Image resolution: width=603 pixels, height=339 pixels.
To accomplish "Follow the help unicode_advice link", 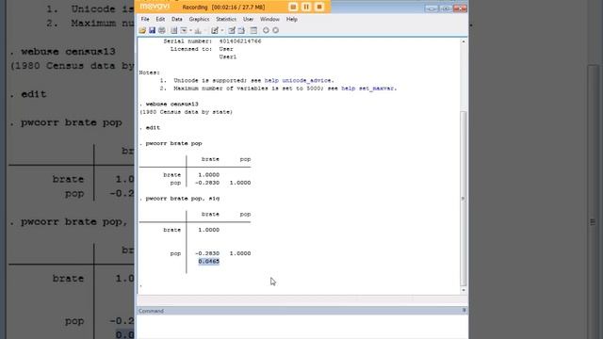I will (x=298, y=80).
